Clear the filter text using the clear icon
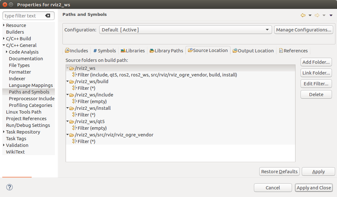Screen dimensions: 337x197 pyautogui.click(x=48, y=16)
